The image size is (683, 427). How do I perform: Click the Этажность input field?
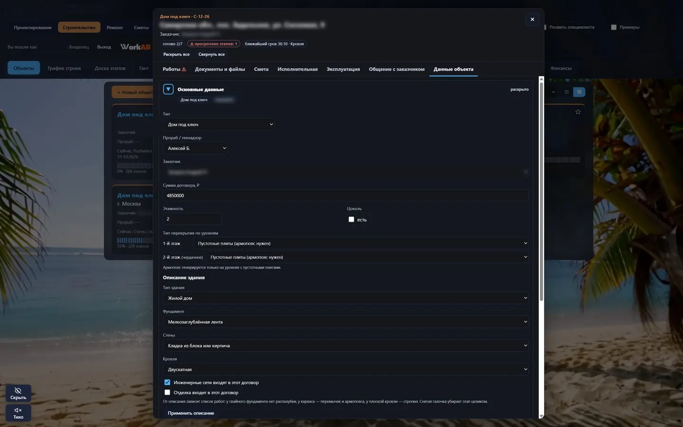pyautogui.click(x=192, y=219)
